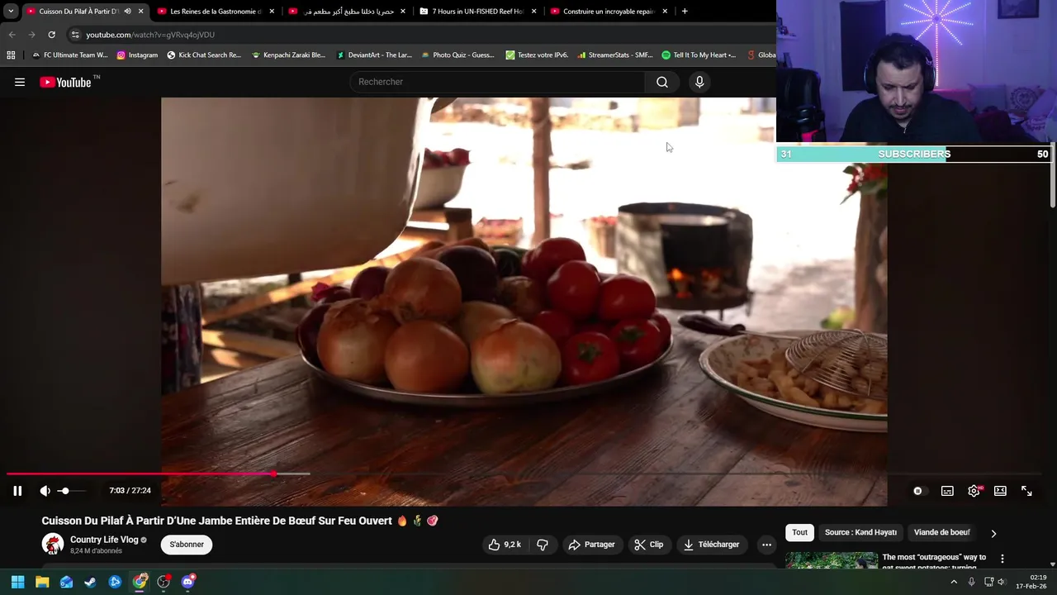Click the Télécharger button
The width and height of the screenshot is (1057, 595).
point(711,545)
